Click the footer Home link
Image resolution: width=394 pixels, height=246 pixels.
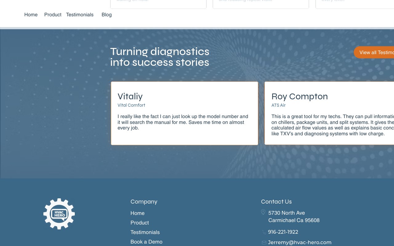137,213
